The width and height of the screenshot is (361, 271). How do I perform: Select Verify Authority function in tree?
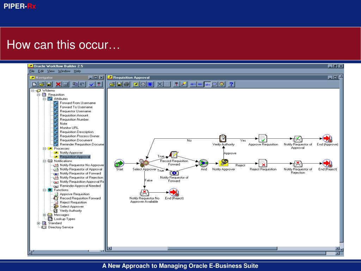pyautogui.click(x=71, y=211)
